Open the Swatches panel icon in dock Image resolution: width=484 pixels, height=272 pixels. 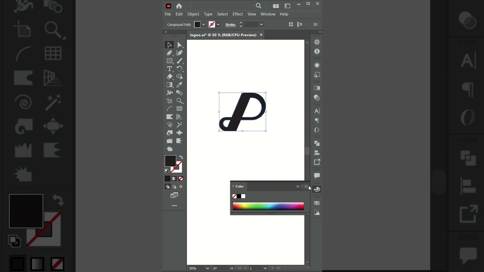click(x=317, y=203)
